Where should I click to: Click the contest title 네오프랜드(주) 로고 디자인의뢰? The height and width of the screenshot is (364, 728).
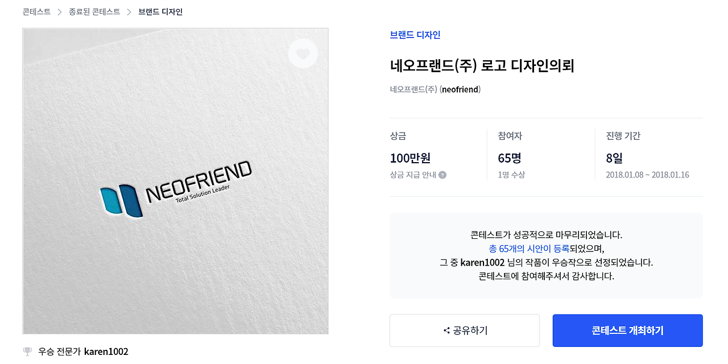point(482,66)
